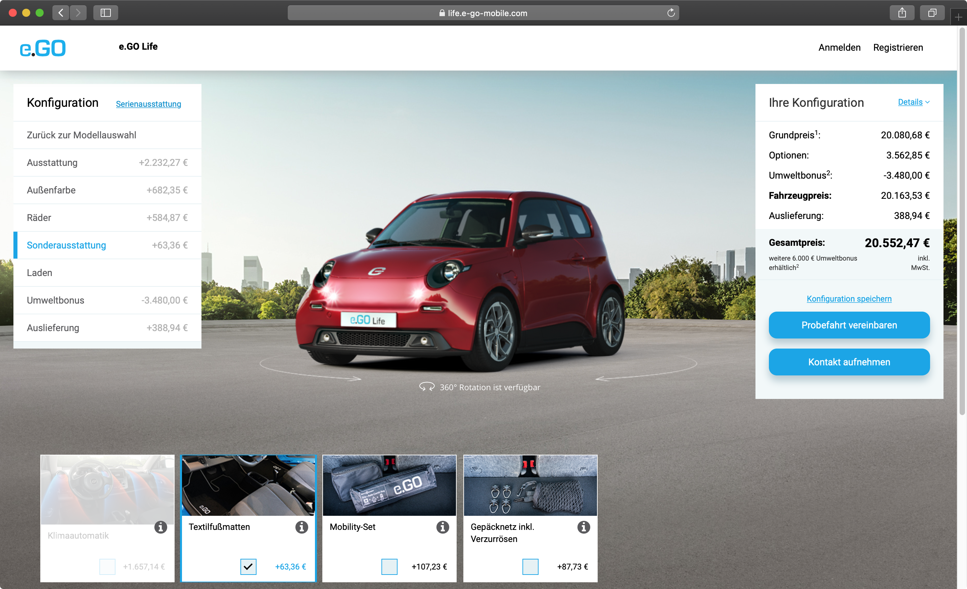Click the red car 360° view

[x=459, y=281]
